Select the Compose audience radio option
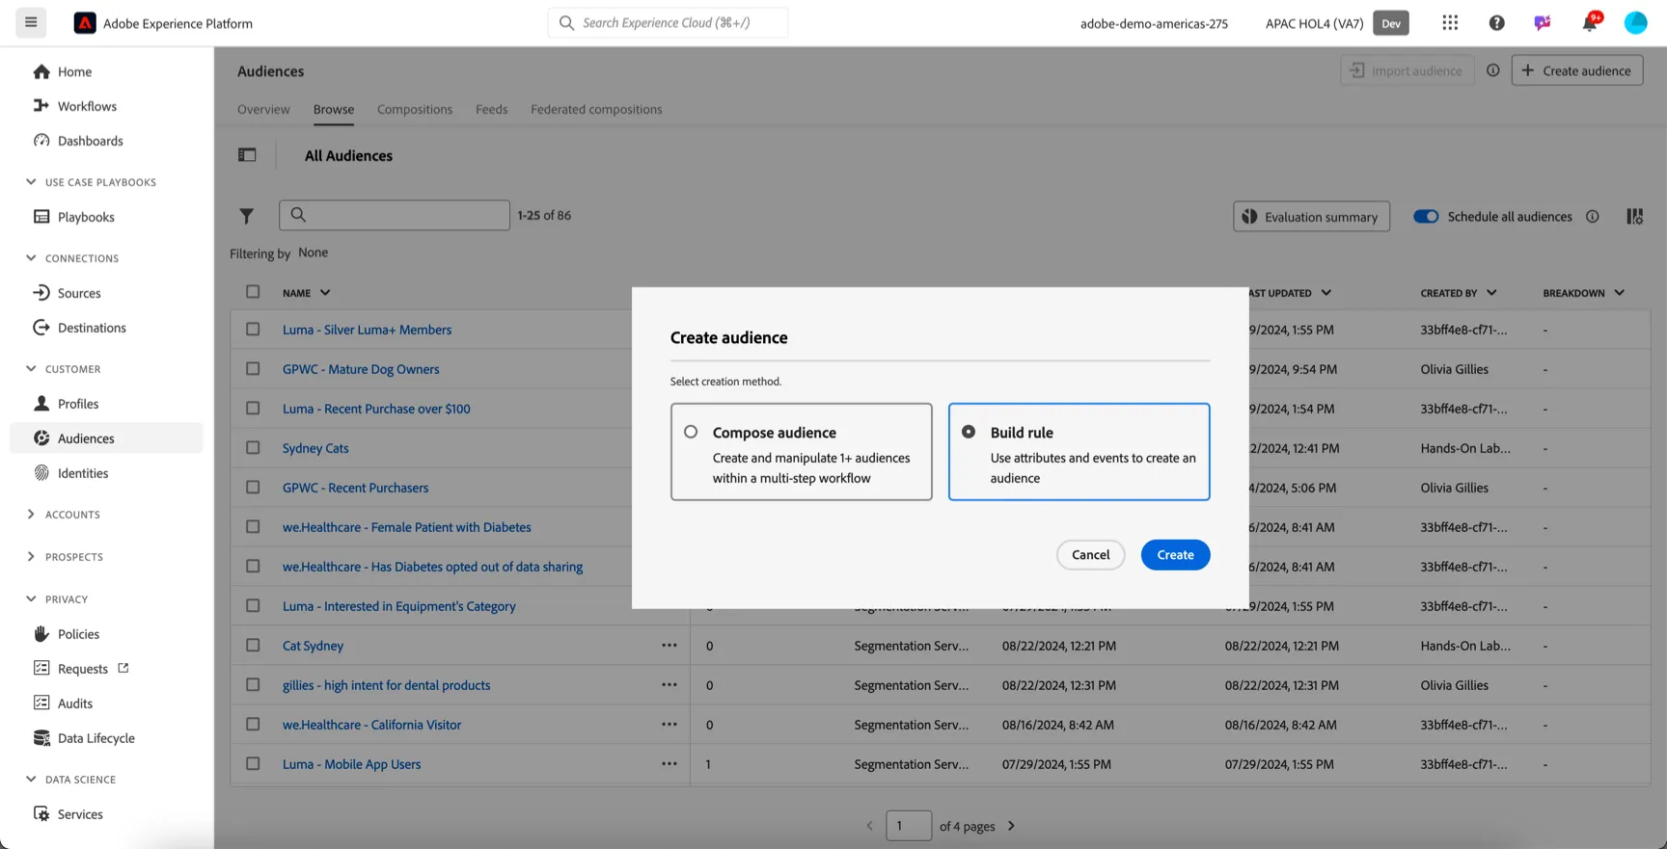This screenshot has width=1667, height=849. [x=691, y=432]
